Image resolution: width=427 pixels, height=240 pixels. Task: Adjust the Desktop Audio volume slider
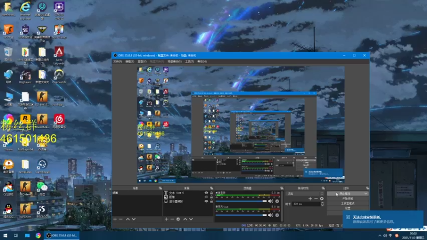241,201
